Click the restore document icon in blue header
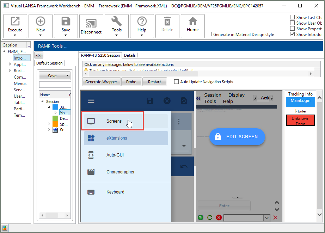The image size is (325, 233). tap(184, 101)
